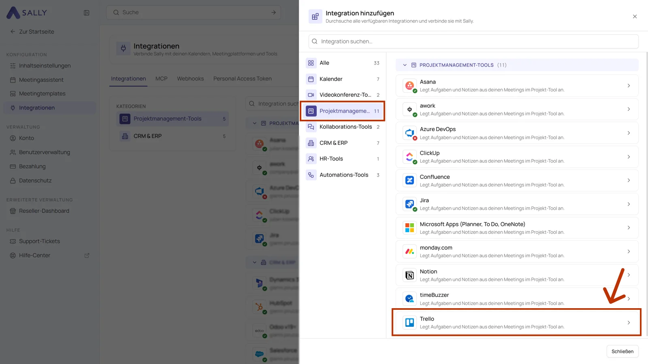Click the Azure DevOps logo icon
Screen dimensions: 648x364
[409, 133]
